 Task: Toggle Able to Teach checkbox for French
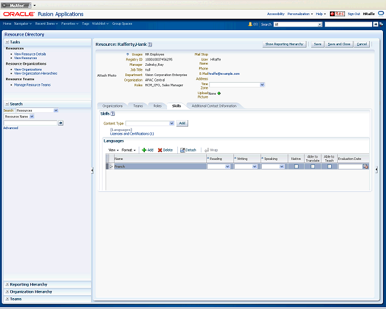[x=329, y=167]
